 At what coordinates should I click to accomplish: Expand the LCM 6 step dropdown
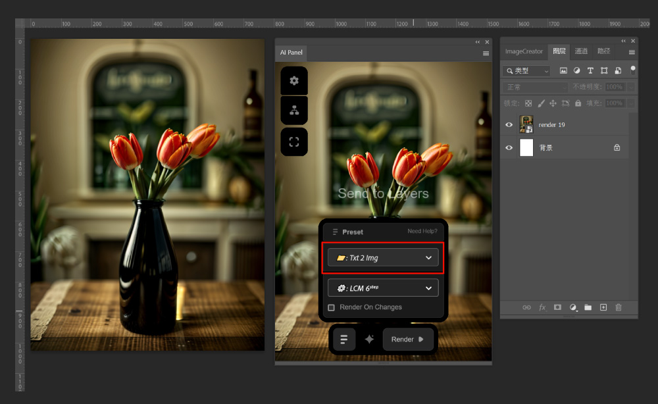(x=383, y=288)
